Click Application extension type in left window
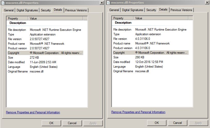210x128 pixels. point(43,34)
